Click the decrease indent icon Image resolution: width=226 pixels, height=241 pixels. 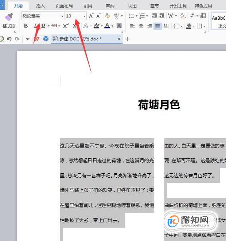pyautogui.click(x=154, y=16)
